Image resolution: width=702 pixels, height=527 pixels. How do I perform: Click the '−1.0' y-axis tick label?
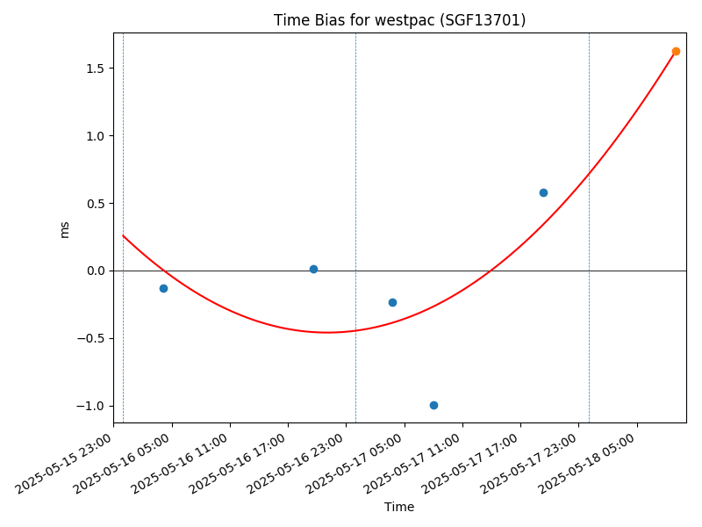click(91, 406)
